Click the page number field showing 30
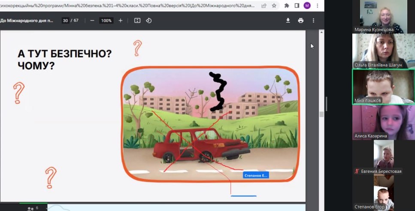Screen dimensions: 415x211 click(65, 21)
